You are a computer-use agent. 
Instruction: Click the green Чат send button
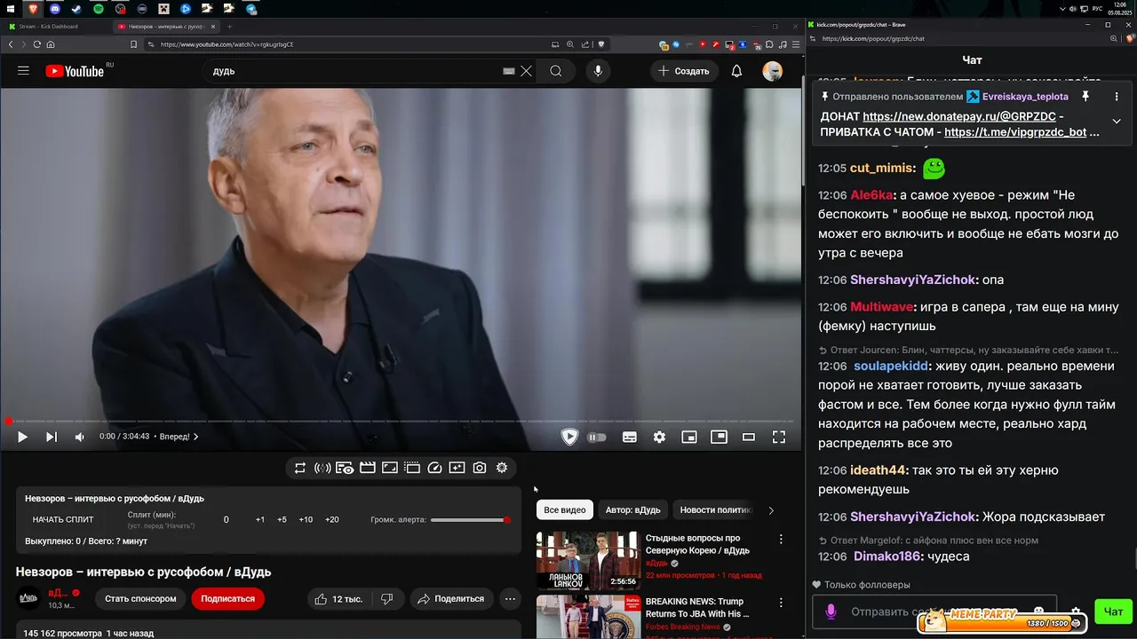(1114, 611)
